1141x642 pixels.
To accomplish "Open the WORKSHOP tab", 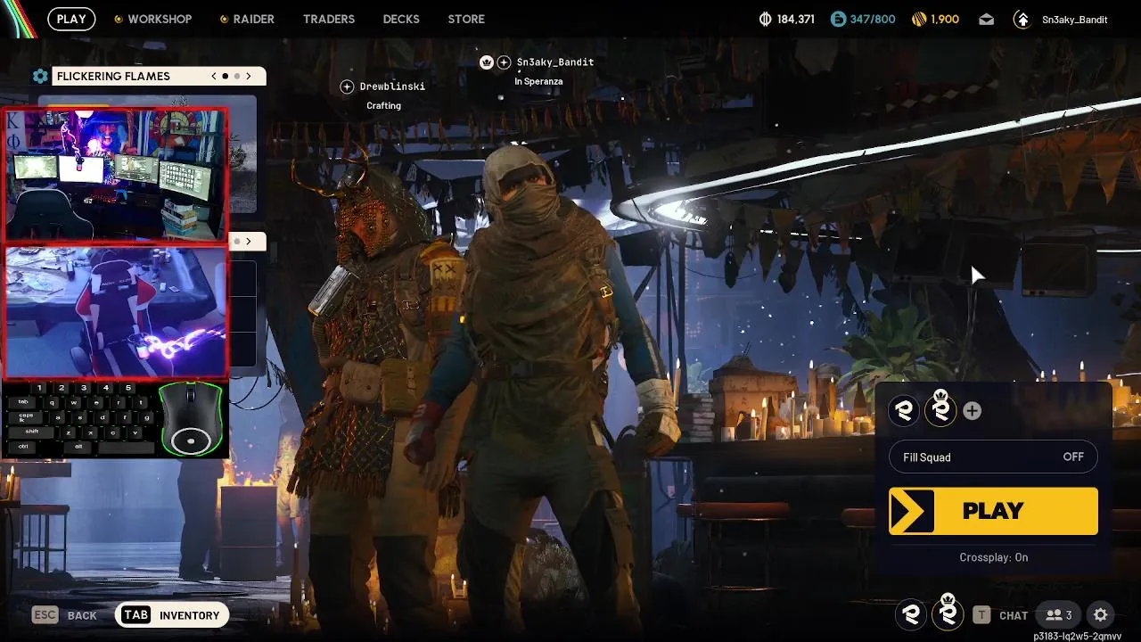I will click(x=152, y=19).
